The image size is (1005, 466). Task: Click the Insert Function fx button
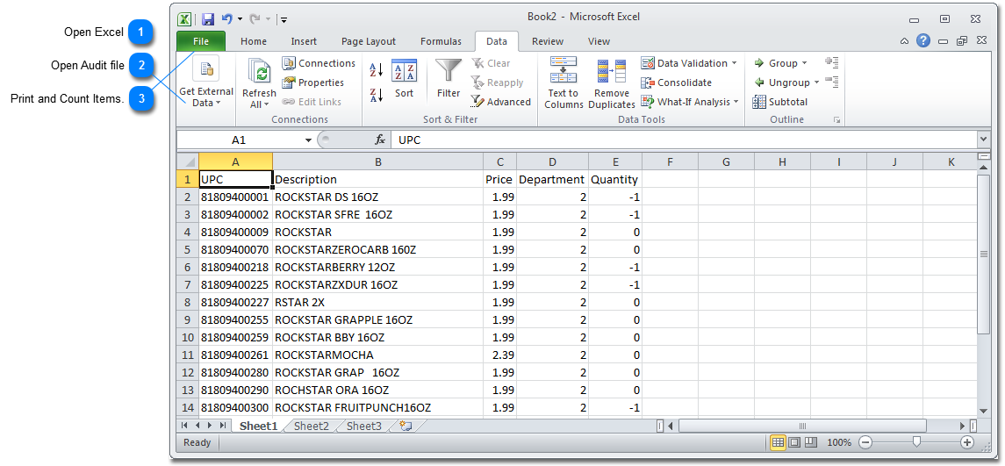click(x=380, y=140)
